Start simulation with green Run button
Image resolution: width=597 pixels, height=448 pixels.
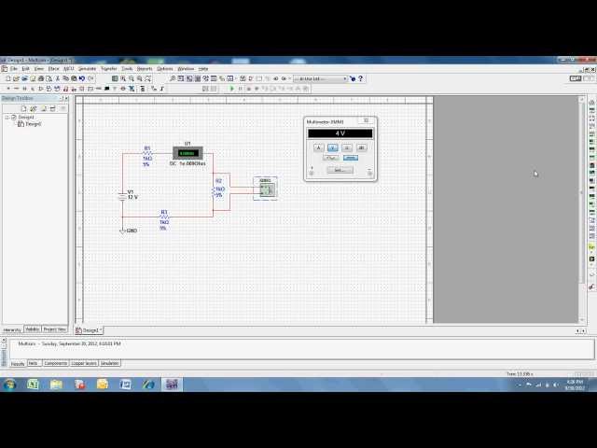pos(231,89)
